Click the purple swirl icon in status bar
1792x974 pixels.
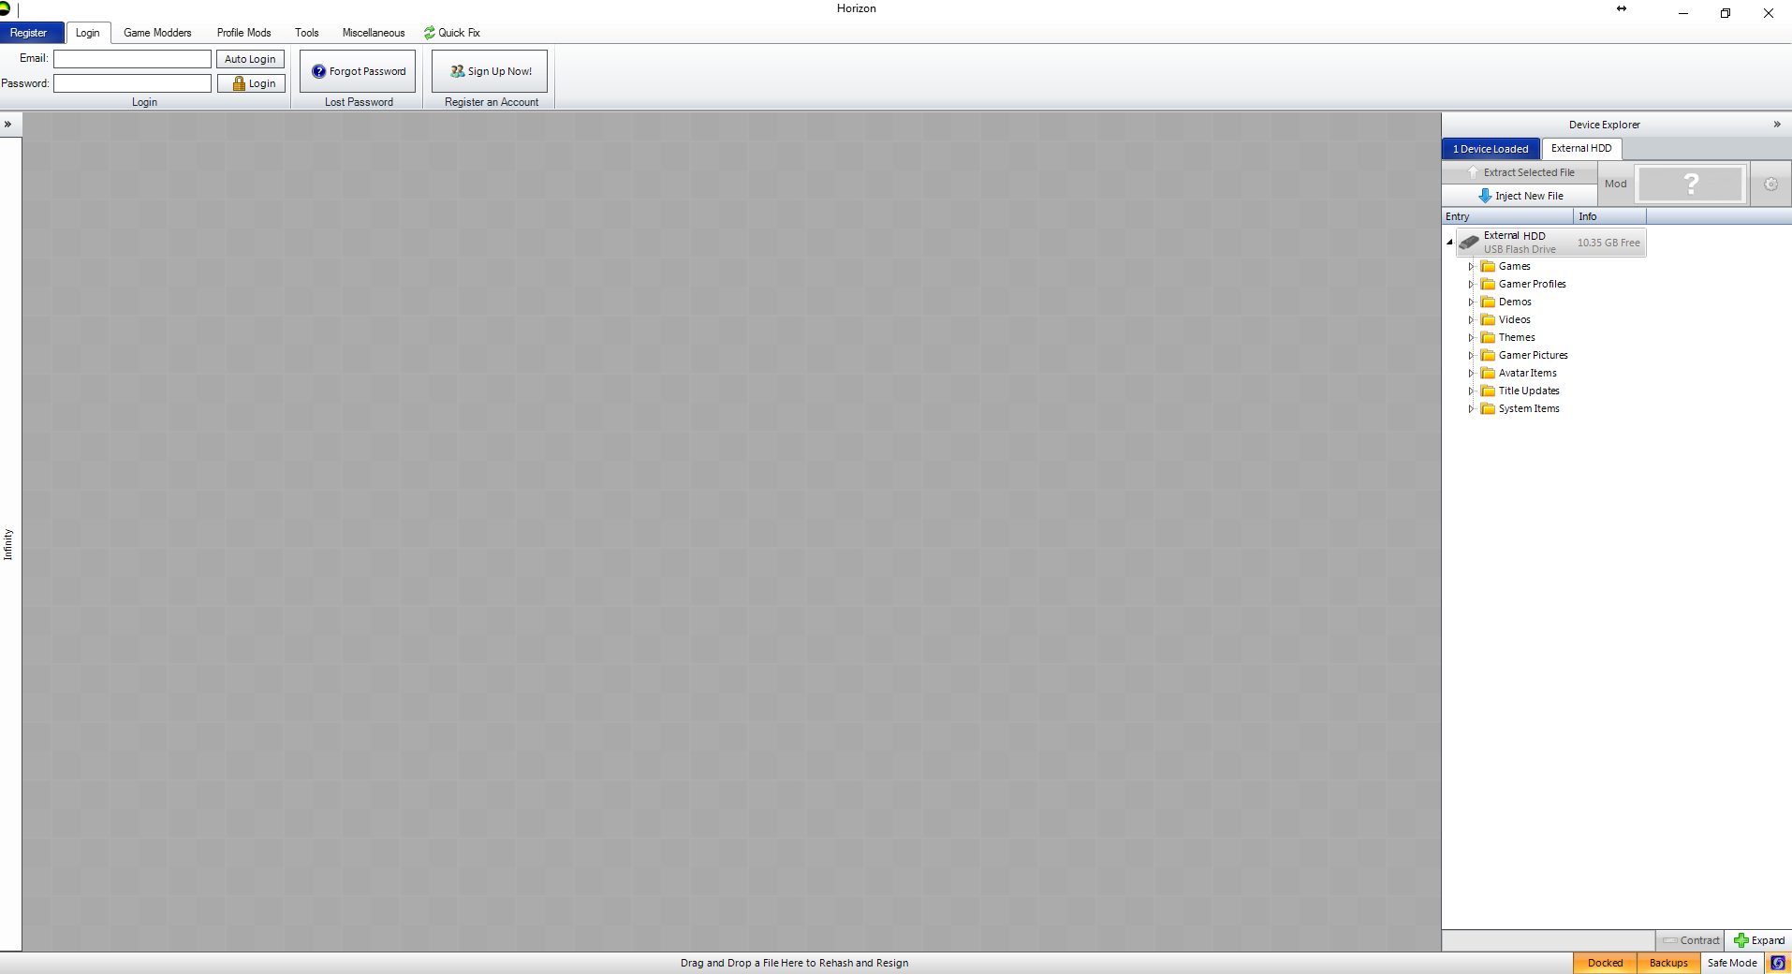1777,963
